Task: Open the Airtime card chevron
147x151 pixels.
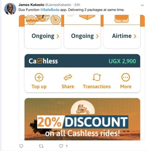Action: tap(135, 36)
